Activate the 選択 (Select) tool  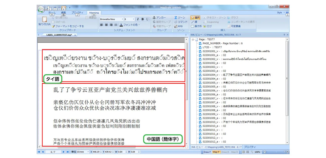[x=195, y=18]
